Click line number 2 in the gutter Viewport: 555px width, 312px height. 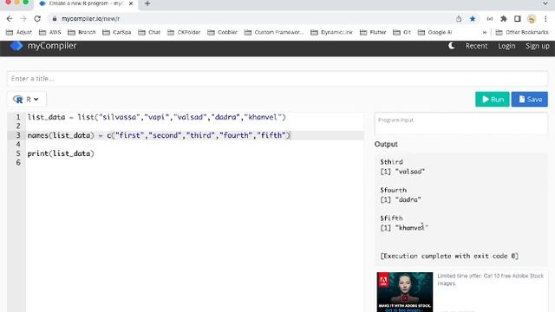17,127
